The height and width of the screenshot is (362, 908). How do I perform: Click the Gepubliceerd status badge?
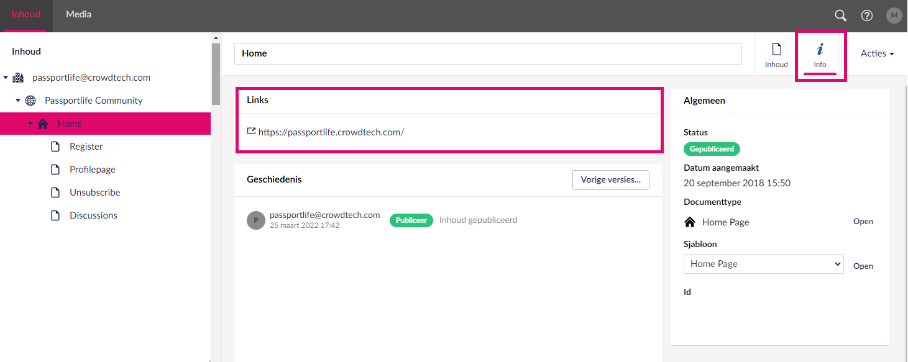[712, 149]
